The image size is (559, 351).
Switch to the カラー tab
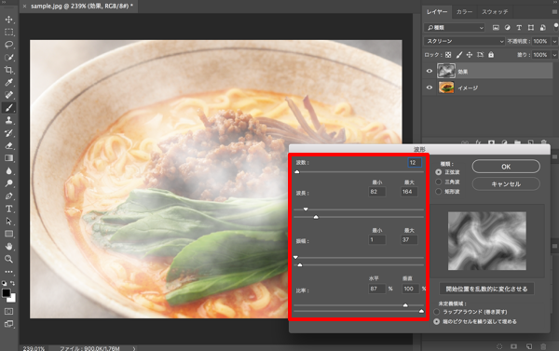(x=464, y=12)
